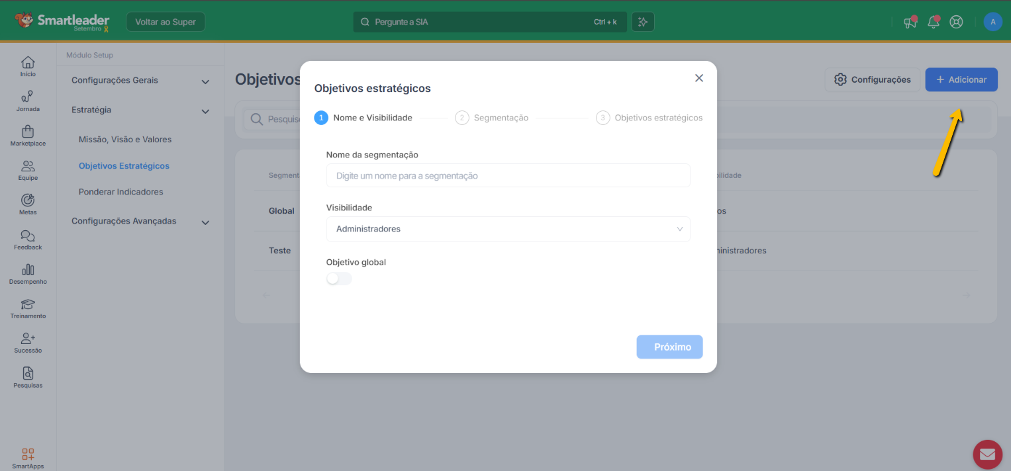
Task: Open the Visibilidade dropdown
Action: (508, 229)
